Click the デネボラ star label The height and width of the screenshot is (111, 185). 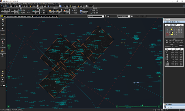(136, 83)
